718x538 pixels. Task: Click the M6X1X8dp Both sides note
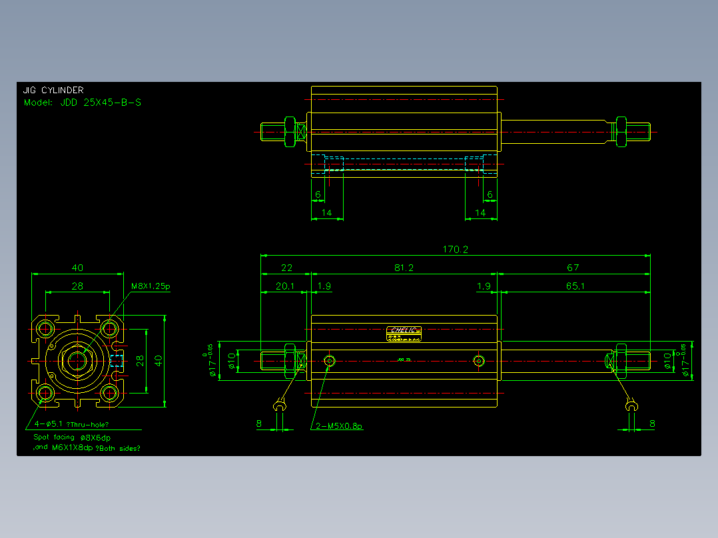click(x=87, y=448)
